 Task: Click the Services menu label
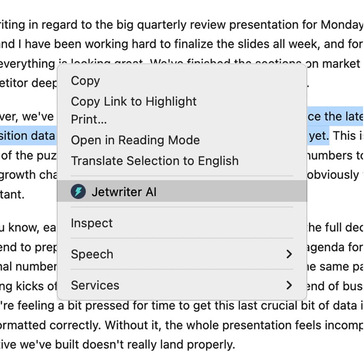(95, 285)
